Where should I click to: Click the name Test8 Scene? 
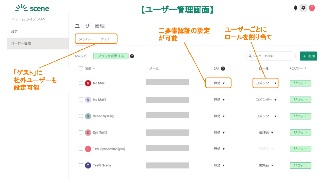tap(102, 165)
